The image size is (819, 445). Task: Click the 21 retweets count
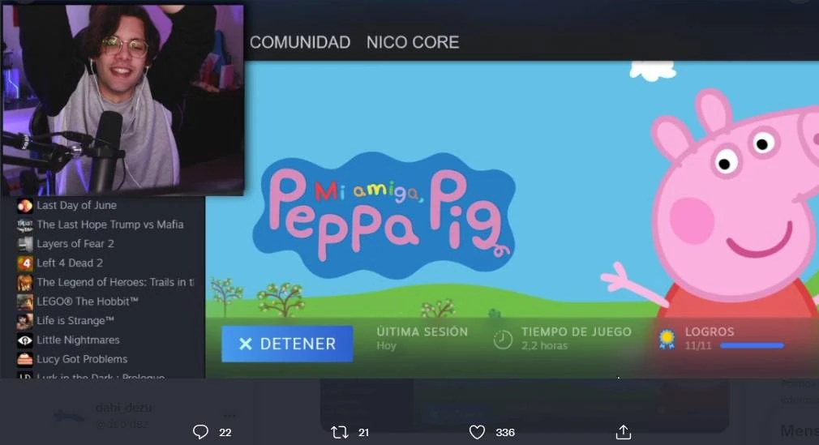(x=363, y=433)
